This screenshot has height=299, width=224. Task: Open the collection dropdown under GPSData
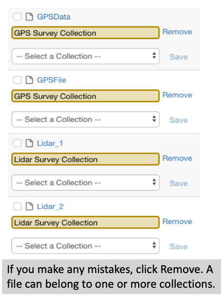pos(85,56)
